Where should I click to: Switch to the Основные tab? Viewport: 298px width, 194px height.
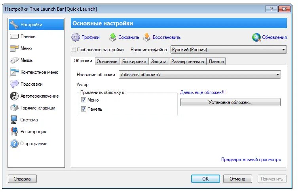point(107,61)
